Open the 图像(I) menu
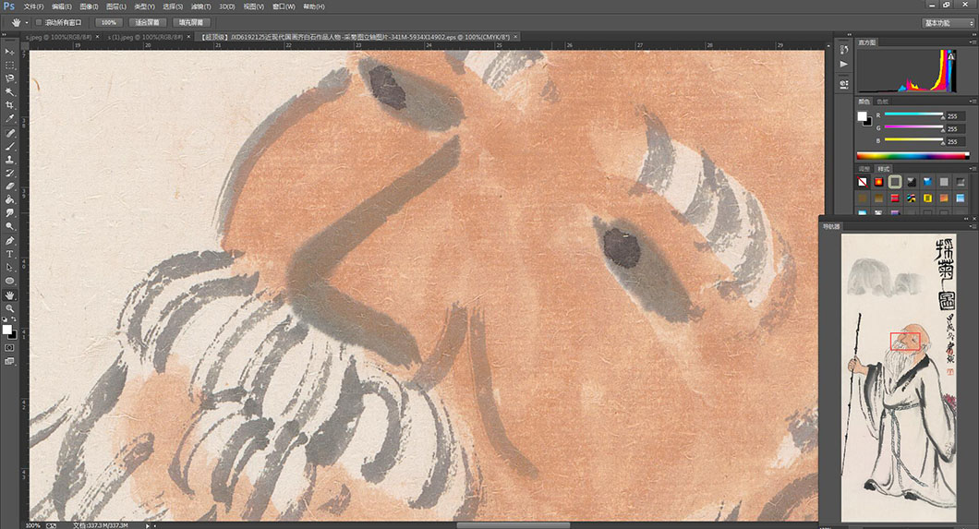Viewport: 979px width, 529px height. [89, 6]
